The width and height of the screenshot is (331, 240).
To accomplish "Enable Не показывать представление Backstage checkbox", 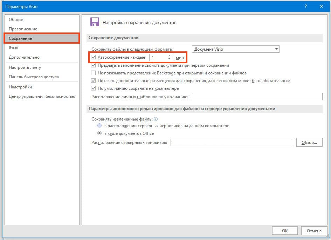I will [93, 73].
